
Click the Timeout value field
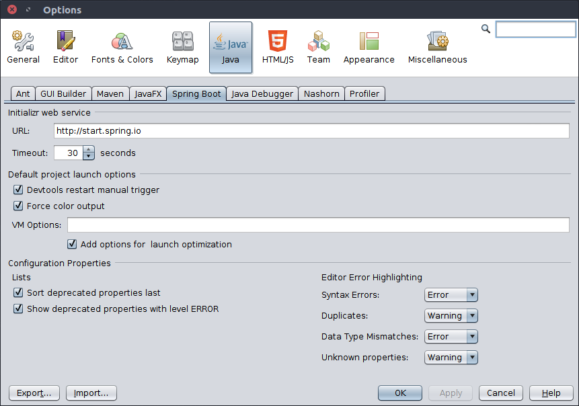tap(69, 153)
